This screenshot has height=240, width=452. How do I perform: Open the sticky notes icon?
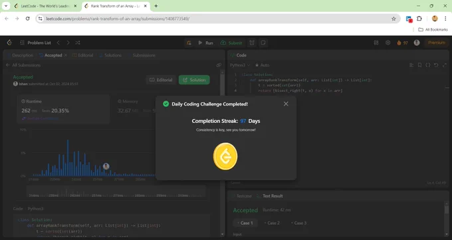263,43
